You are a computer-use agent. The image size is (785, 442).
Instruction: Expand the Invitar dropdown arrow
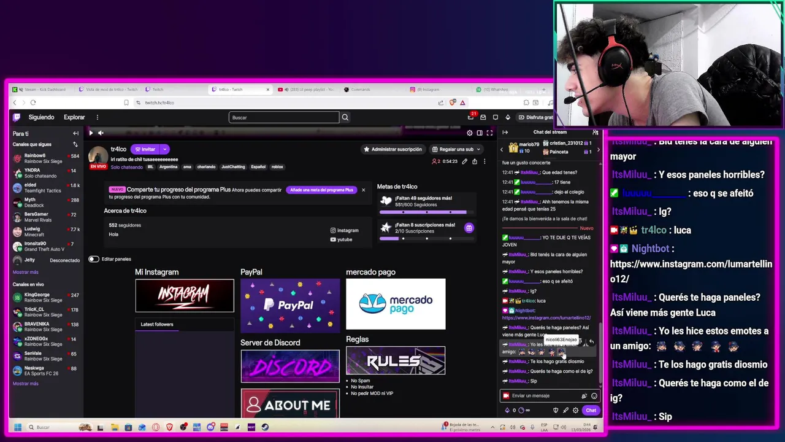pyautogui.click(x=164, y=149)
